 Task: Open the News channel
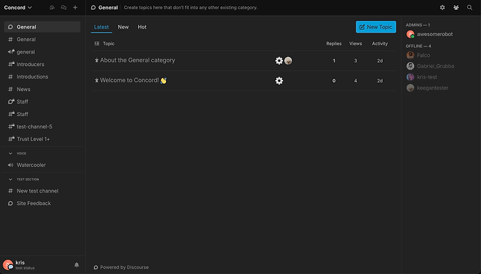pyautogui.click(x=43, y=89)
